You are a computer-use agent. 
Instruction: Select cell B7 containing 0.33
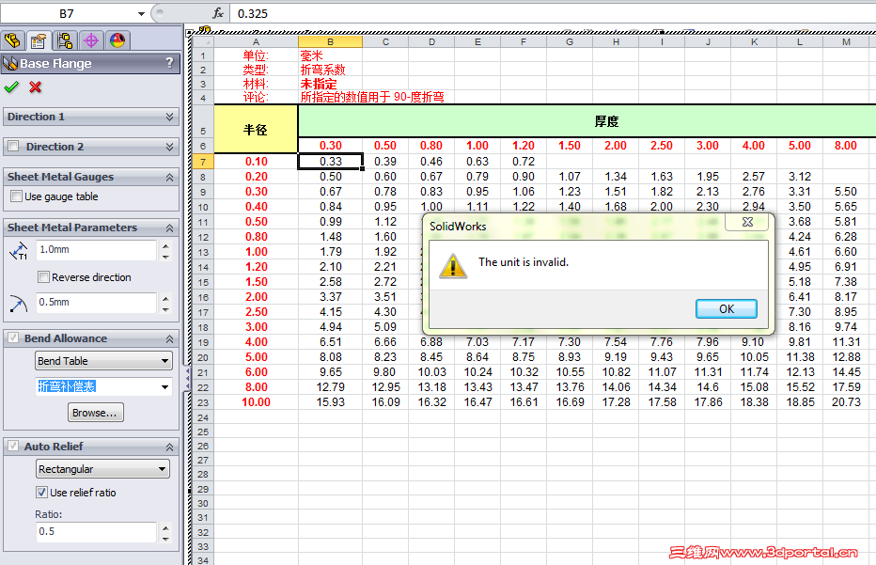[330, 162]
